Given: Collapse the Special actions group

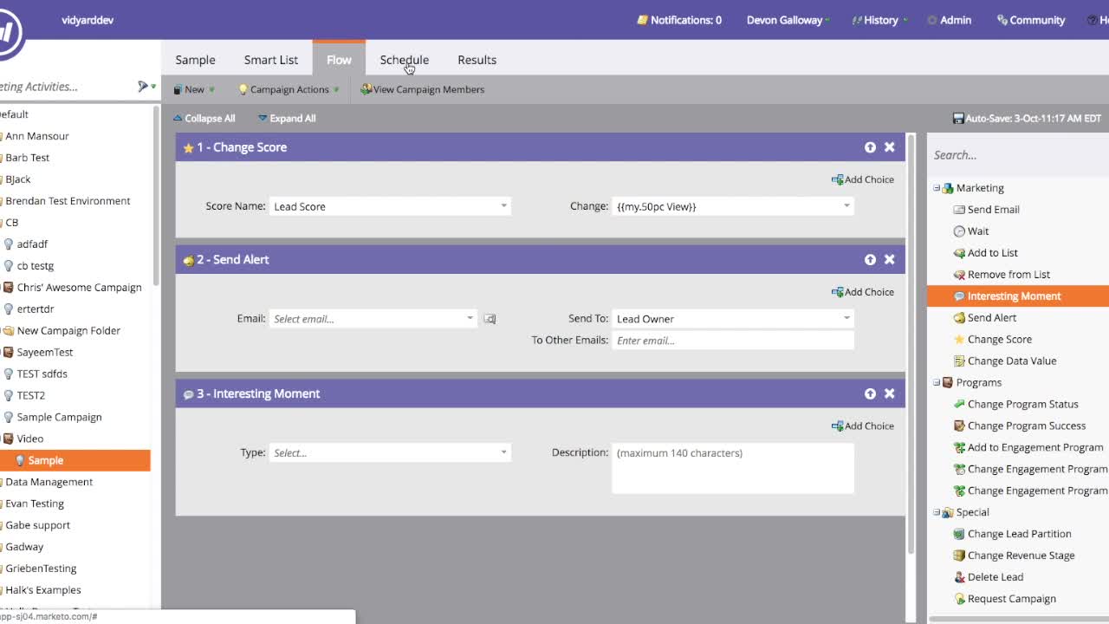Looking at the screenshot, I should pos(937,512).
